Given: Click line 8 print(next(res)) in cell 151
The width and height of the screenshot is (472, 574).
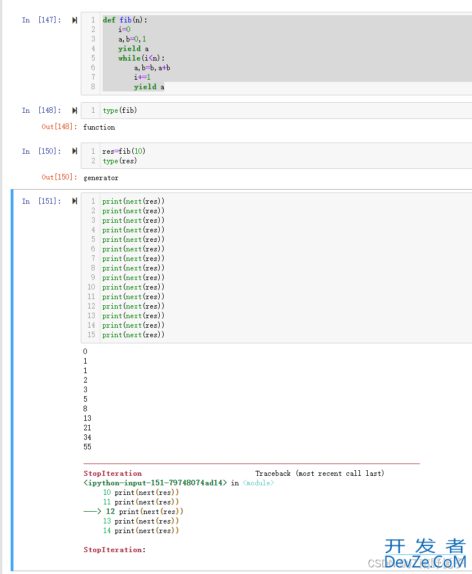Looking at the screenshot, I should [x=133, y=268].
